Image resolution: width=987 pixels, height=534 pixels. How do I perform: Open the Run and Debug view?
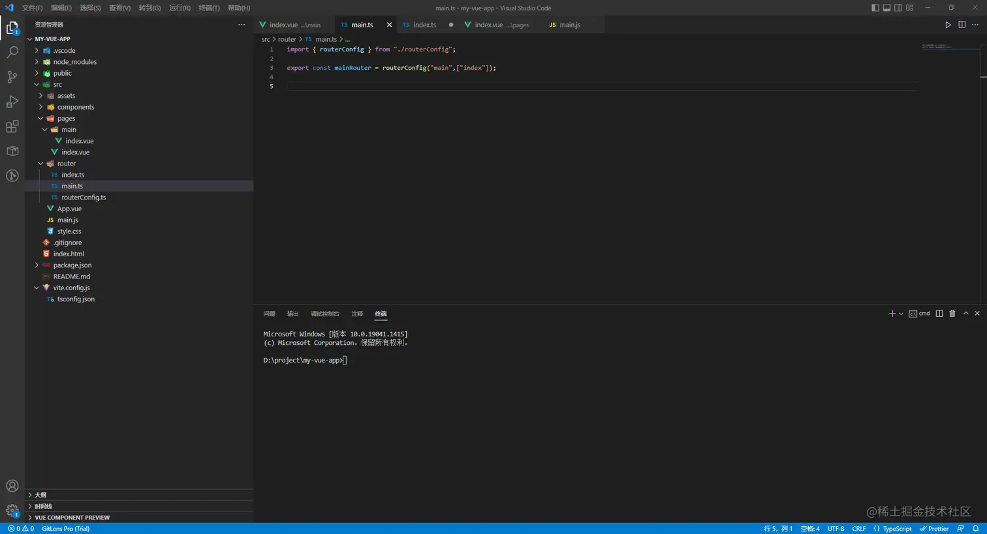(12, 102)
